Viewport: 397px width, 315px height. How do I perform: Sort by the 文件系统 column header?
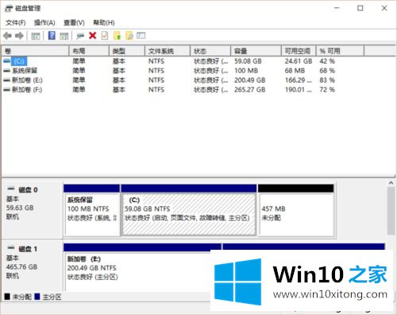[168, 51]
